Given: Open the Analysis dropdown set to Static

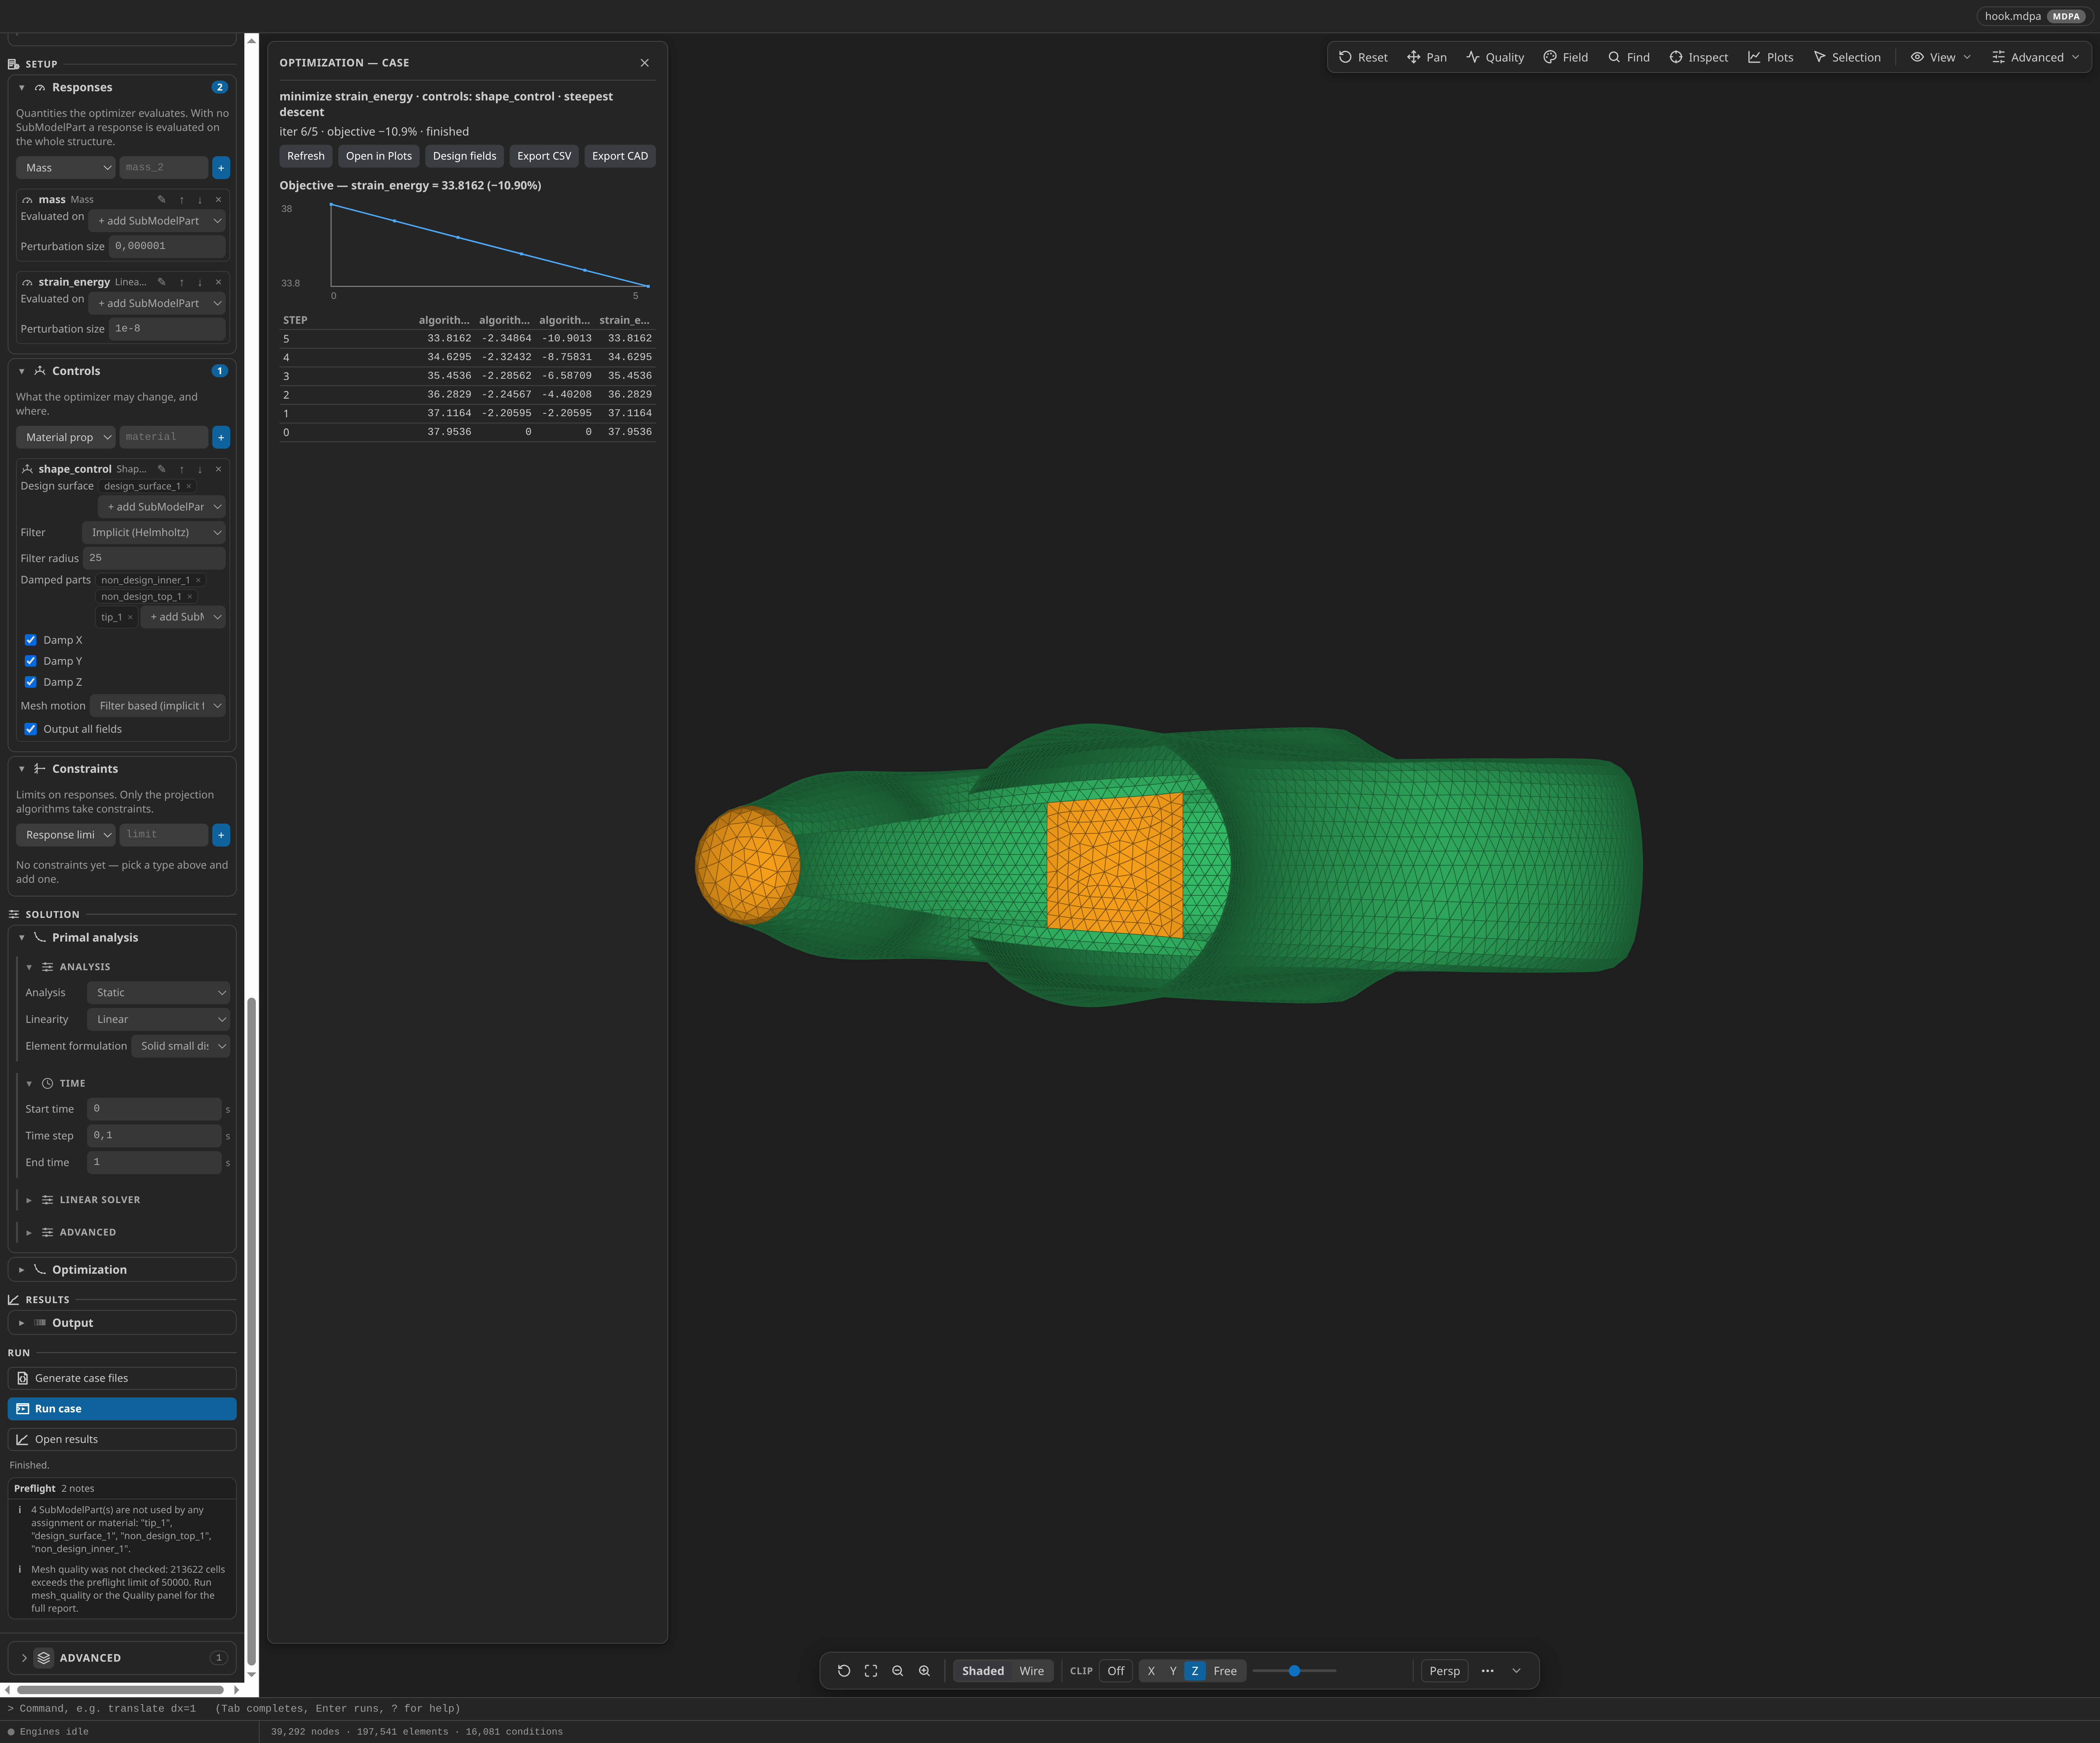Looking at the screenshot, I should click(x=158, y=993).
